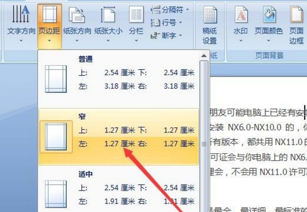Image resolution: width=307 pixels, height=212 pixels.
Task: Click the 普通 margin preview thumbnail
Action: click(56, 79)
